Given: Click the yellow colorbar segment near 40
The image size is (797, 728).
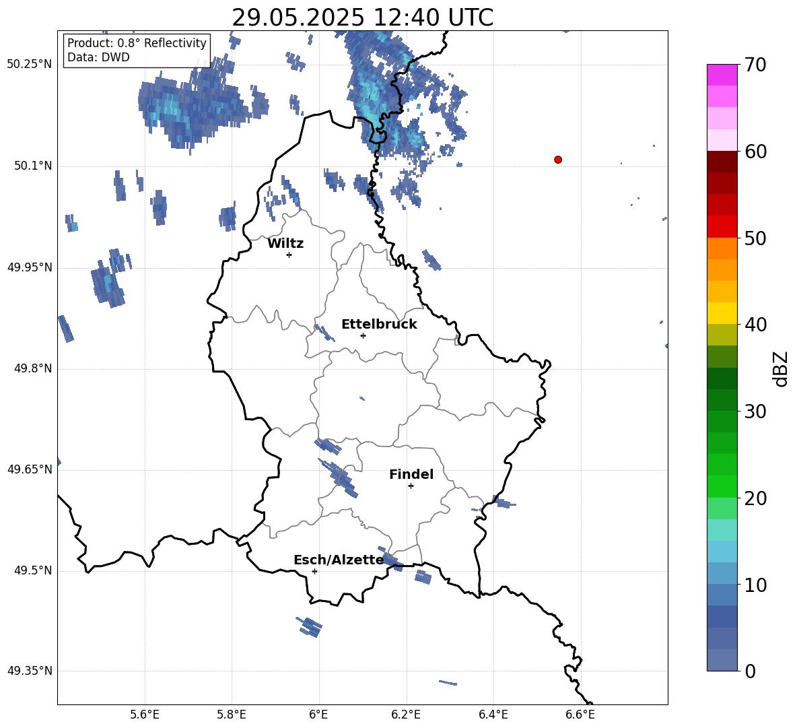Looking at the screenshot, I should [x=722, y=313].
